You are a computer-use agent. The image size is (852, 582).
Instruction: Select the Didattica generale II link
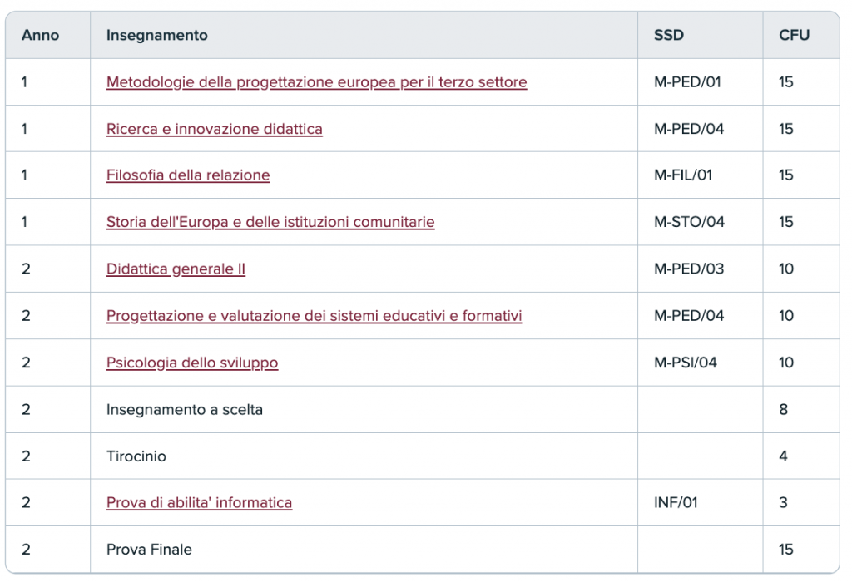(x=176, y=269)
